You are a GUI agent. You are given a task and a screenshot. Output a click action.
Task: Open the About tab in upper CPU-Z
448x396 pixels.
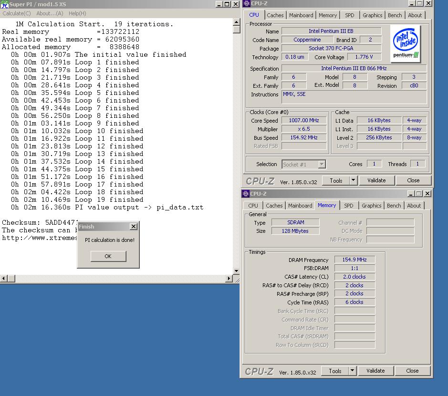[x=415, y=15]
